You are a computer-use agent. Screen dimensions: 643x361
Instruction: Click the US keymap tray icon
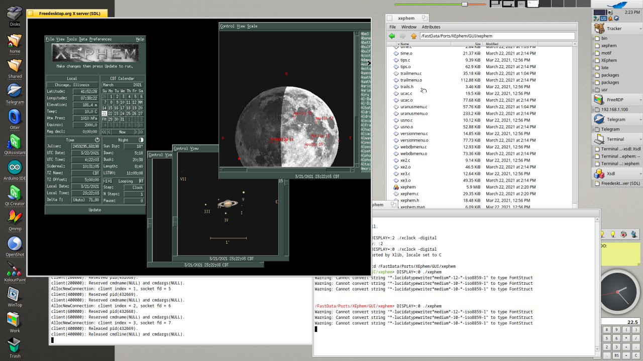pyautogui.click(x=604, y=19)
